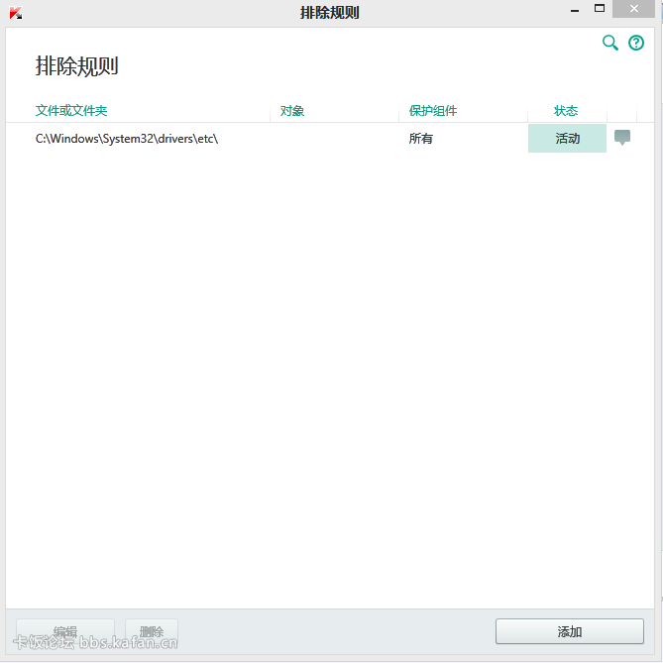Click the 删除 button
663x663 pixels.
click(152, 631)
